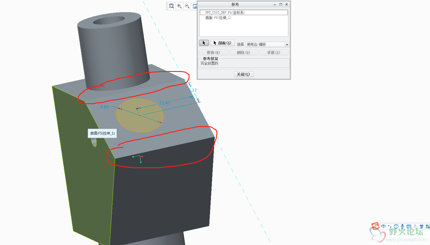
Task: Click the coordinate system triad on the model edge
Action: (138, 159)
